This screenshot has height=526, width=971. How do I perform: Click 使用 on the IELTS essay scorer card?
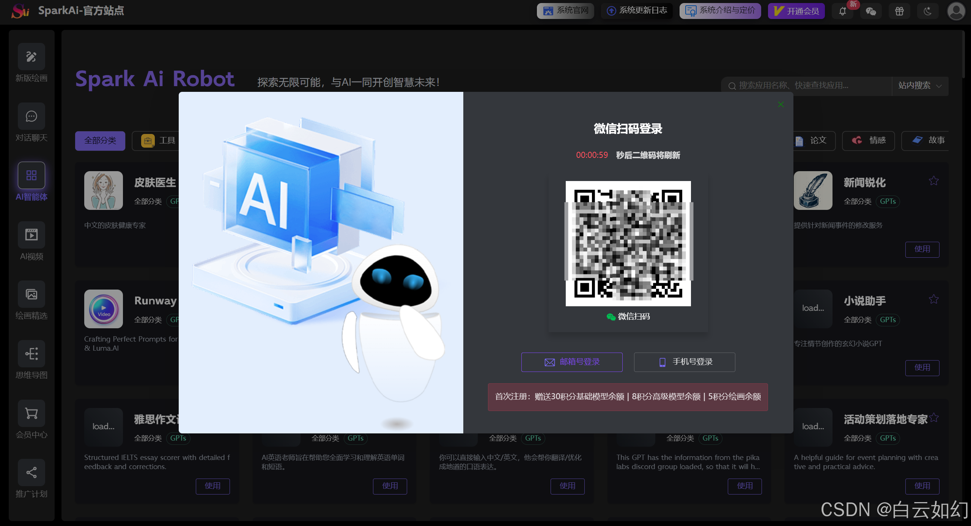tap(212, 486)
